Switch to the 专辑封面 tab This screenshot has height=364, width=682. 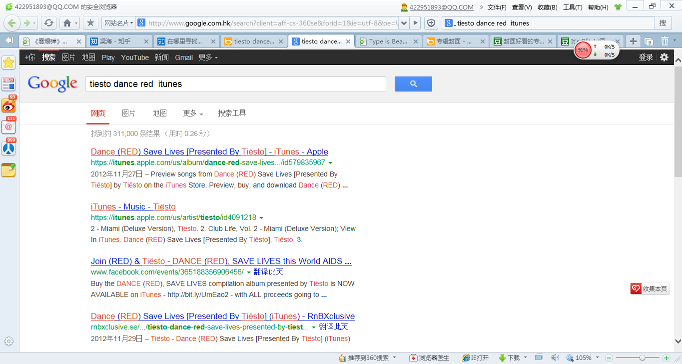[455, 41]
